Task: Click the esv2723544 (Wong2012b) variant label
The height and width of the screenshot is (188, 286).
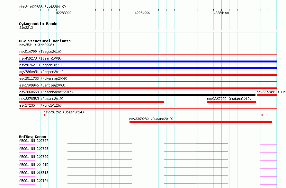Action: 40,105
